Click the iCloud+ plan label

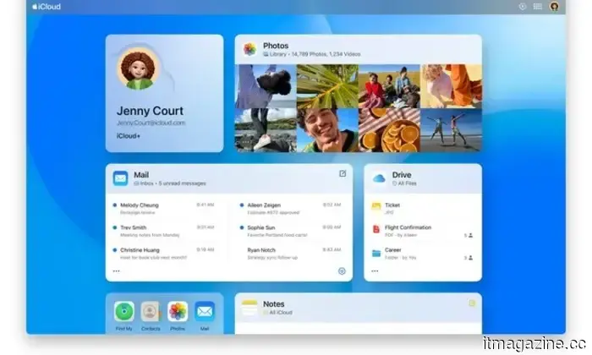tap(129, 136)
